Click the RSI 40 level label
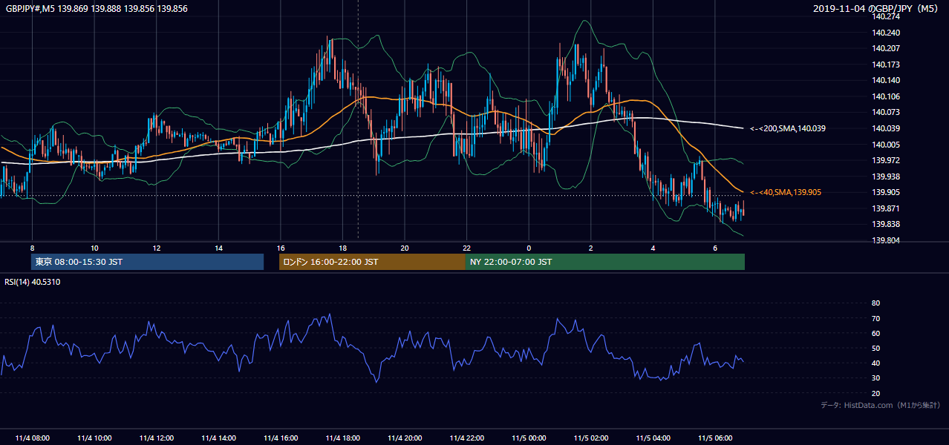 pos(875,363)
